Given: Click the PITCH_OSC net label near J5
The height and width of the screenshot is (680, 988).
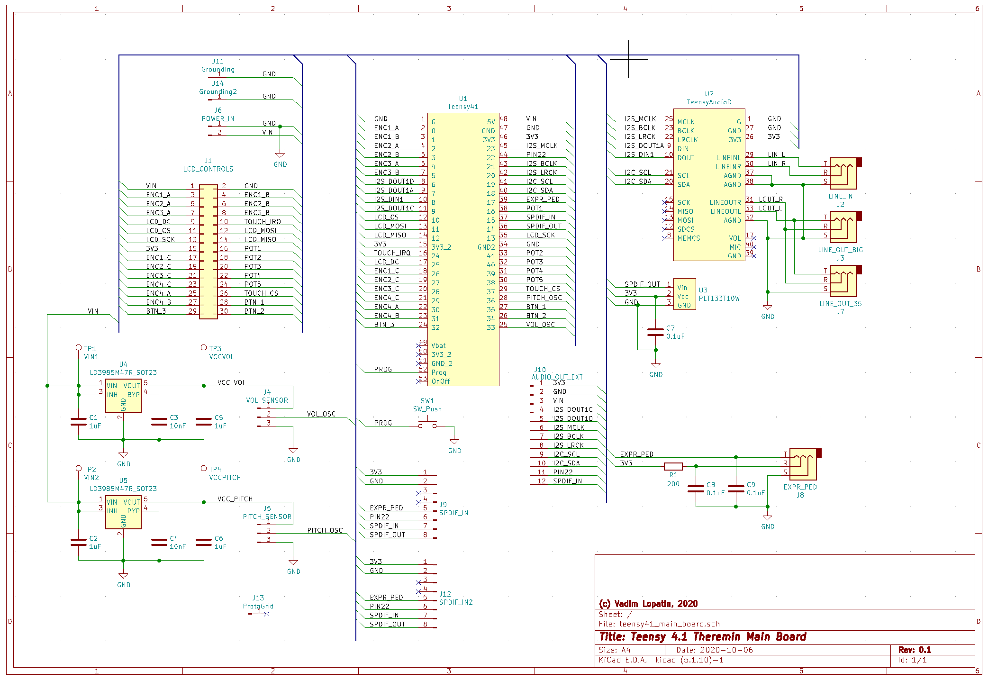Looking at the screenshot, I should (x=325, y=530).
